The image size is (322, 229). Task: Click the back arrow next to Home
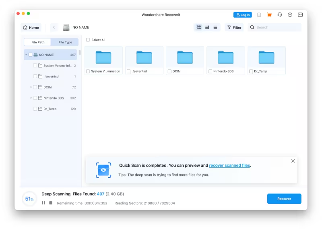54,27
